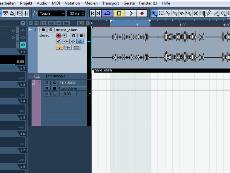Select the Object Selection arrow tool

pos(154,13)
